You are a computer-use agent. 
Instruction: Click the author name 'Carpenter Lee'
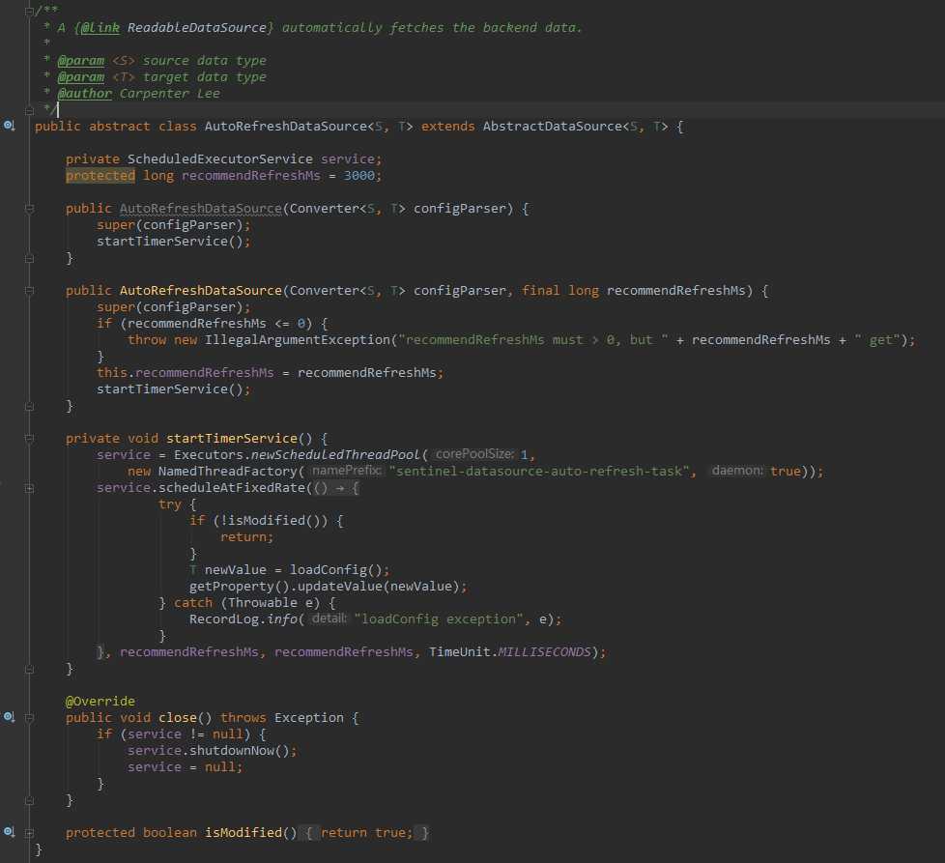pyautogui.click(x=169, y=94)
